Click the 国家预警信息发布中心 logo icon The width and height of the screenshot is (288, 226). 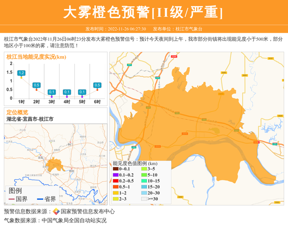[56, 212]
